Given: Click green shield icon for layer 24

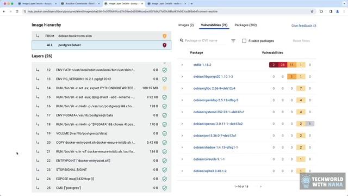Looking at the screenshot, I should pos(164,179).
